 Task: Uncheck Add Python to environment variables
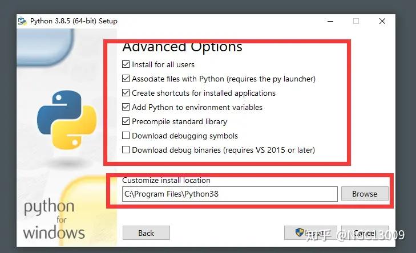(x=126, y=107)
